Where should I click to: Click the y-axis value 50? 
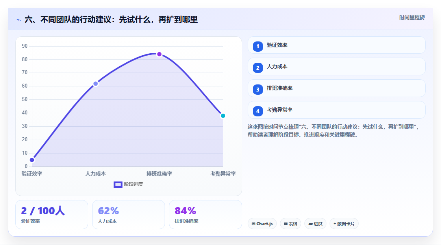pyautogui.click(x=25, y=99)
